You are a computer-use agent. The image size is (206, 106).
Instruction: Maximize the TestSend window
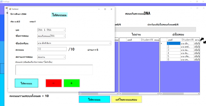tap(105, 9)
